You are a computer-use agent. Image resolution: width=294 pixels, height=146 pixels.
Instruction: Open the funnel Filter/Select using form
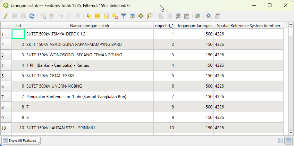click(124, 16)
